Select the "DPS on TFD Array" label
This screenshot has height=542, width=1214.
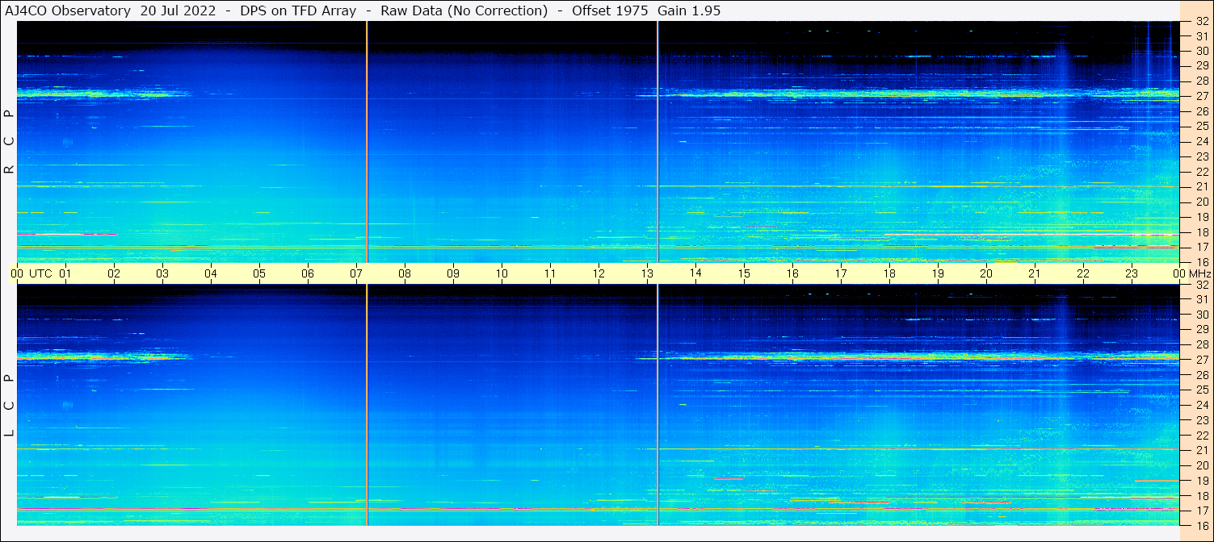tap(298, 10)
